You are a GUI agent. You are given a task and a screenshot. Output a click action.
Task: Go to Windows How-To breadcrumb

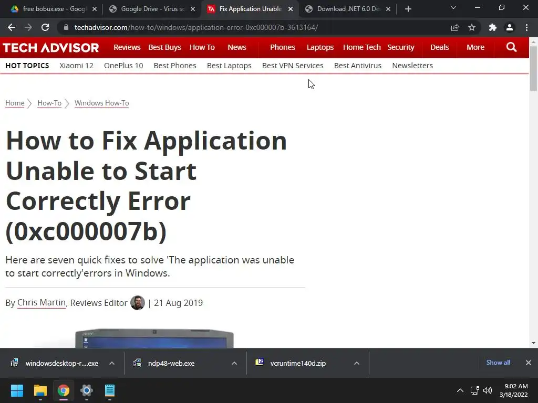point(101,103)
